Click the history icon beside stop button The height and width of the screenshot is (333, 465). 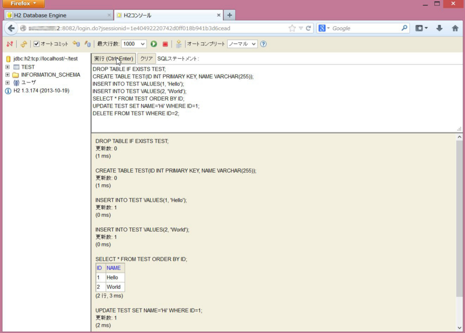178,44
